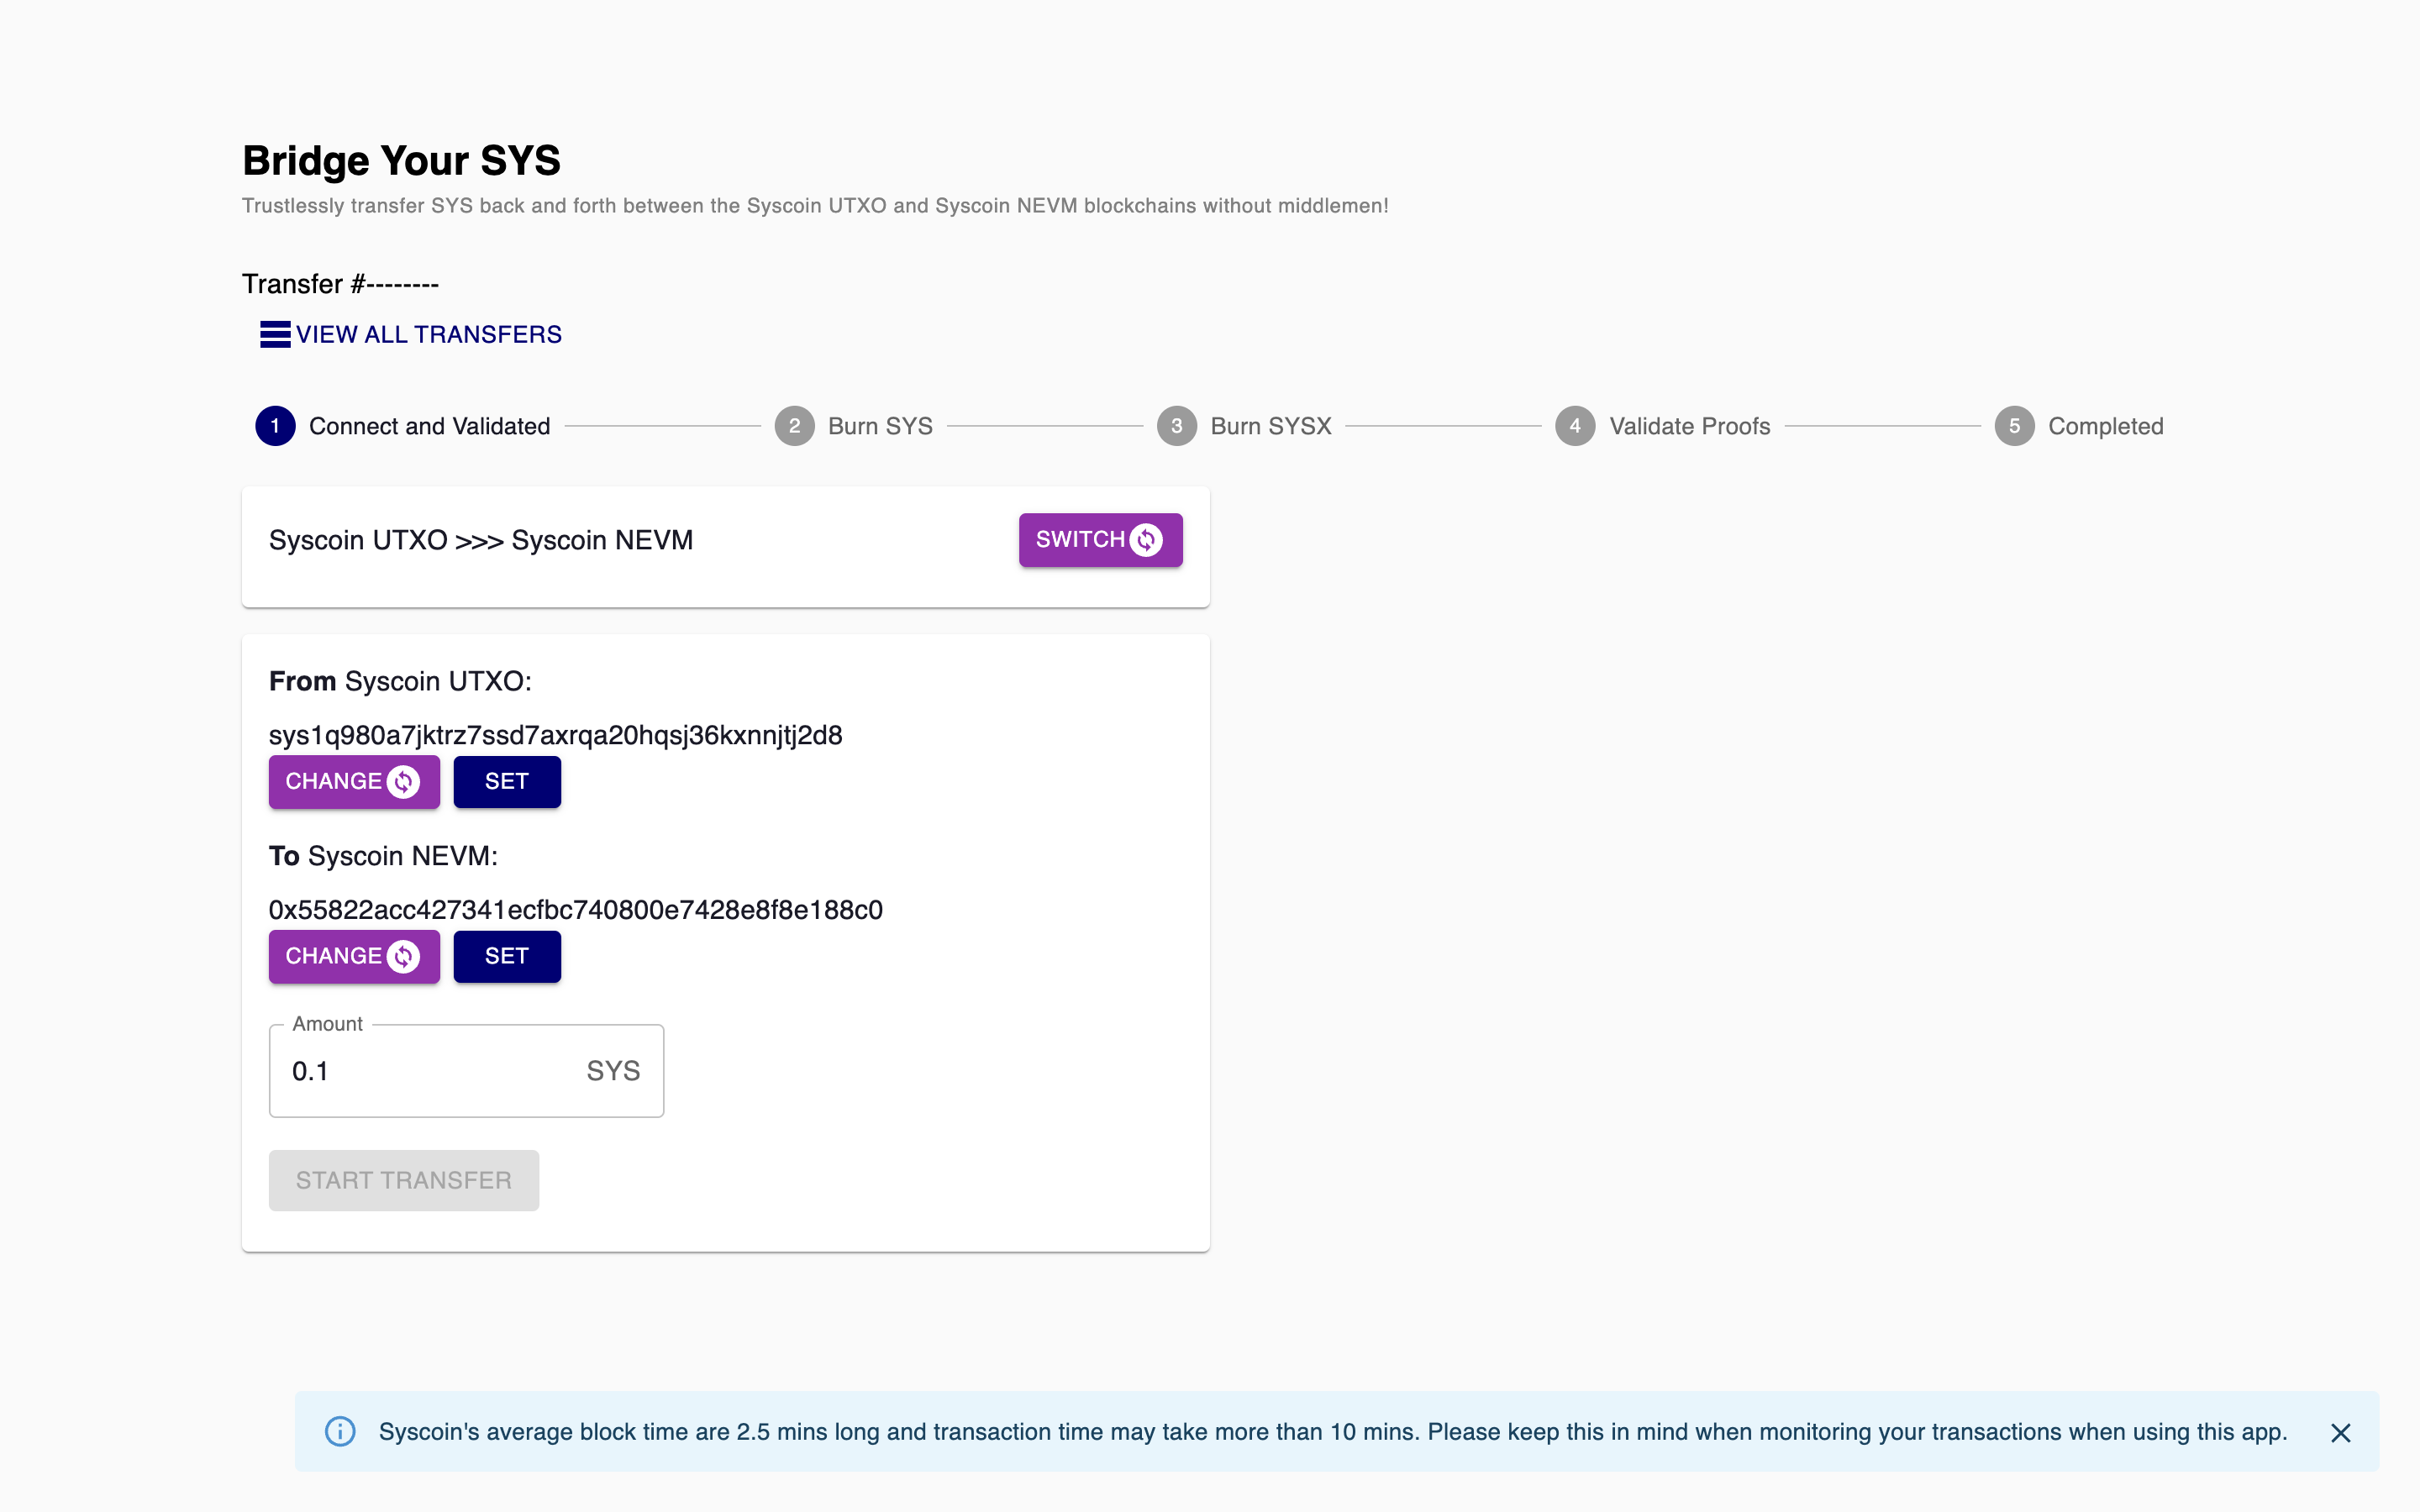Click the step 4 Validate Proofs circle
Screen dimensions: 2420x1512
pyautogui.click(x=1575, y=426)
